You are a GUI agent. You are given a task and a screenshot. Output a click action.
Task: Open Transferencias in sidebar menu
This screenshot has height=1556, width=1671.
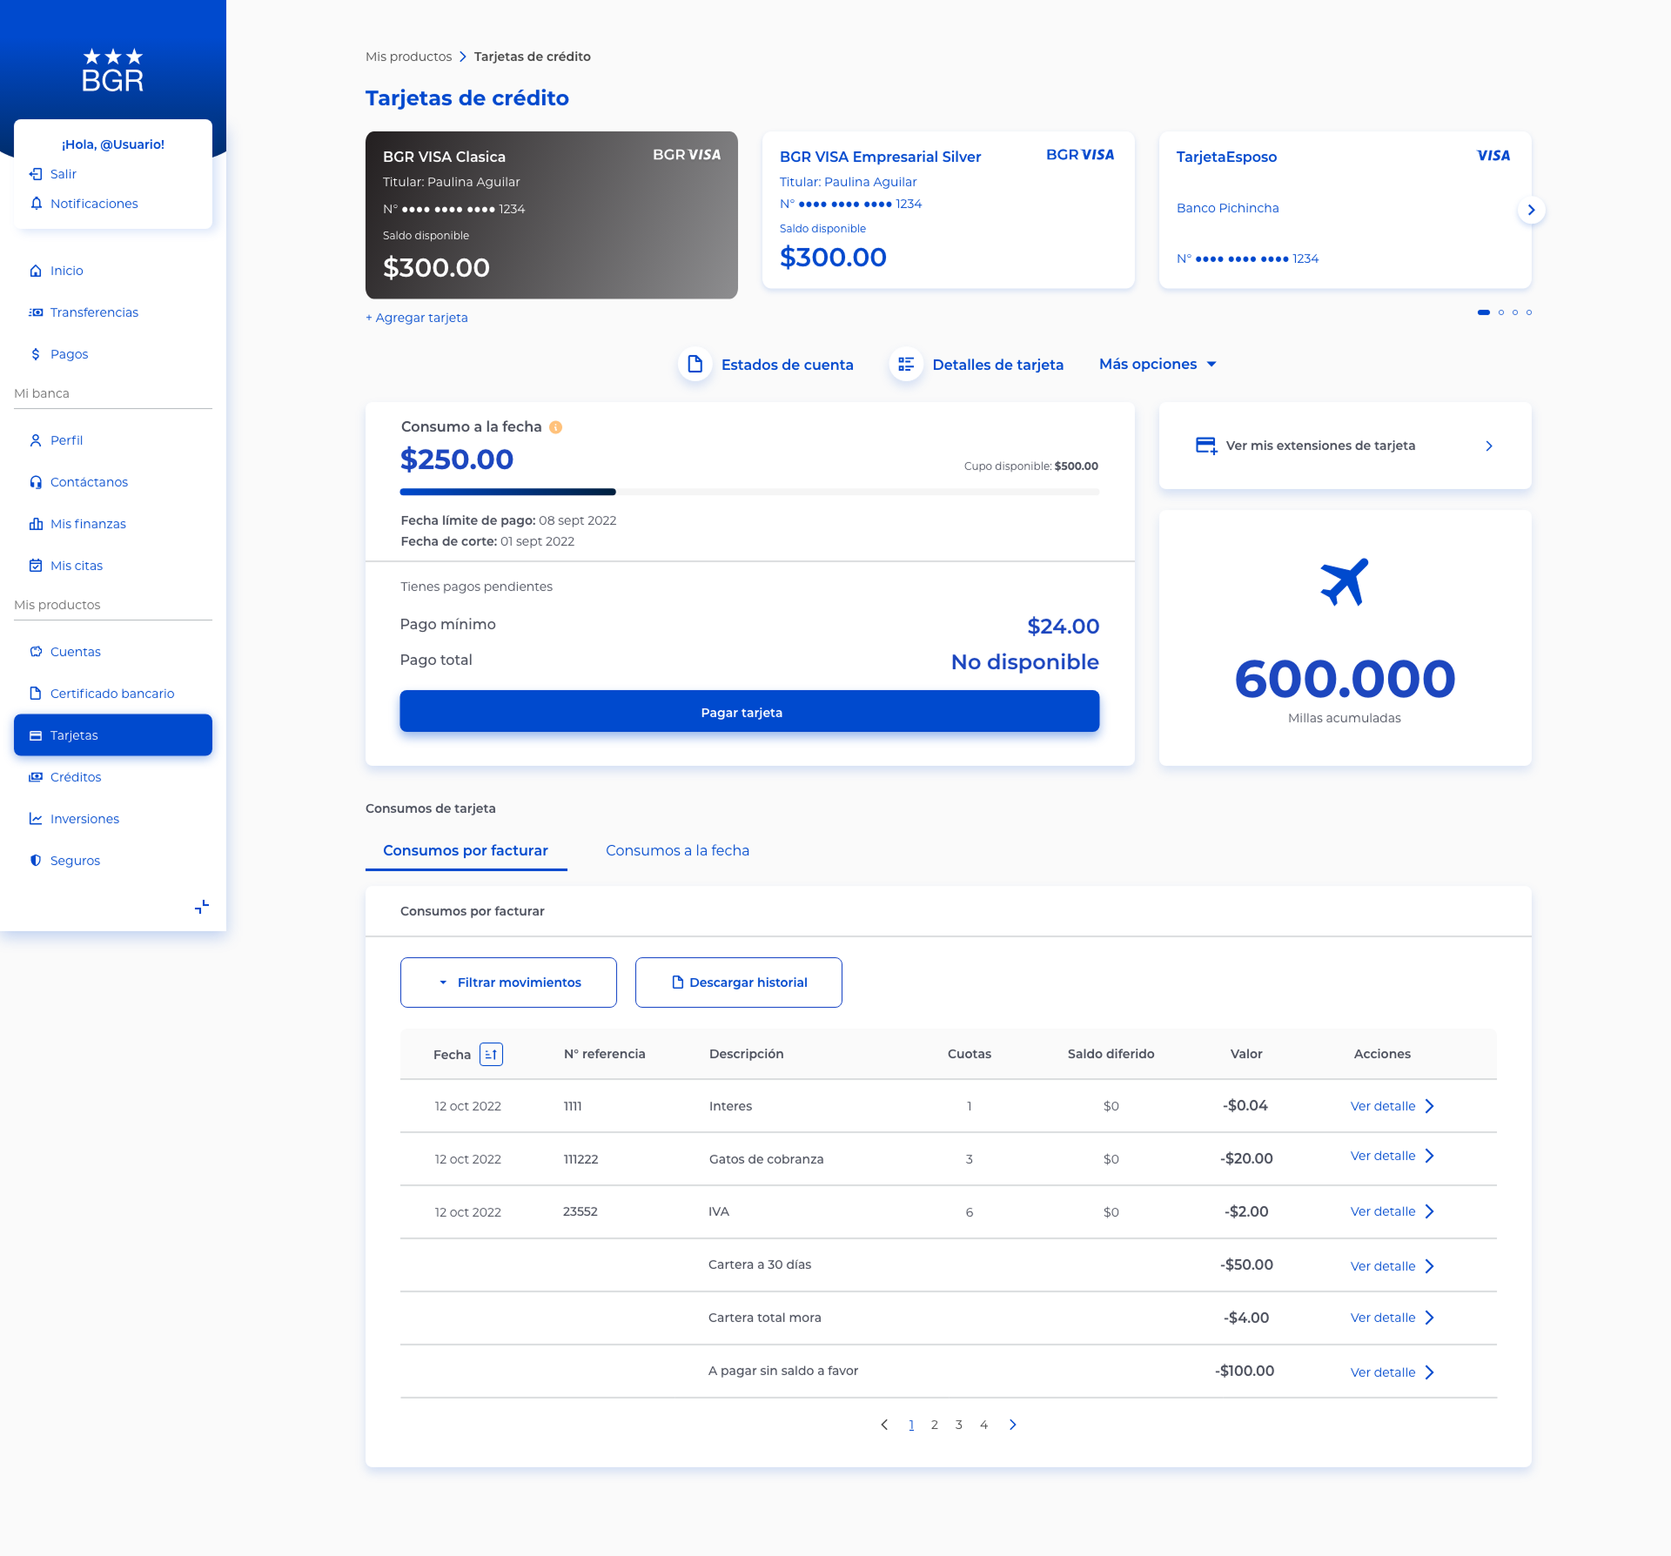coord(94,312)
